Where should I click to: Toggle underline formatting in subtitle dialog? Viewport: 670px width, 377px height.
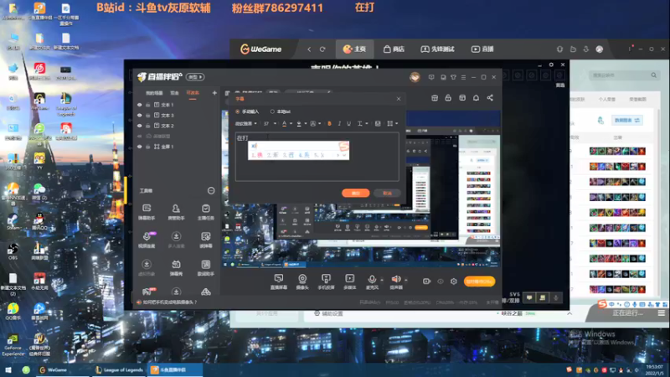tap(348, 123)
